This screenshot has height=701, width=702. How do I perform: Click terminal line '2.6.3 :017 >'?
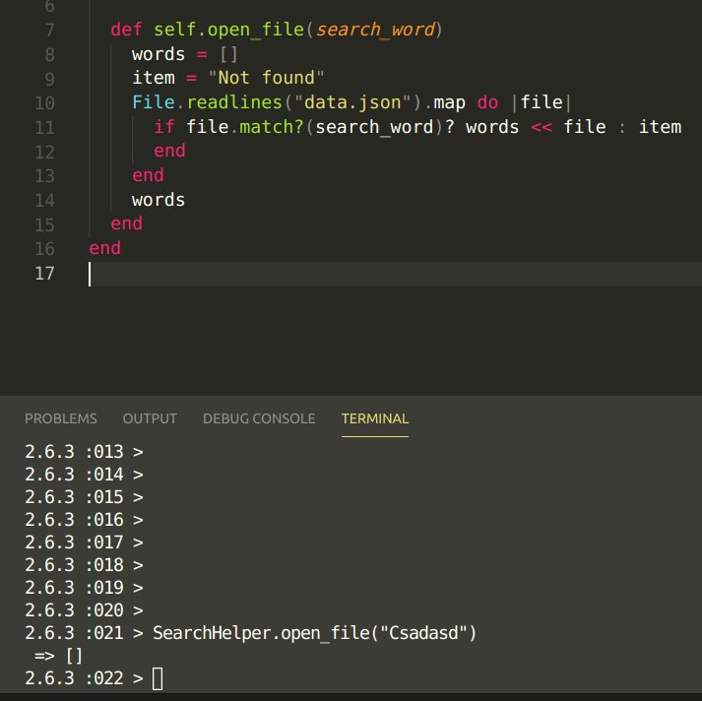[x=84, y=542]
